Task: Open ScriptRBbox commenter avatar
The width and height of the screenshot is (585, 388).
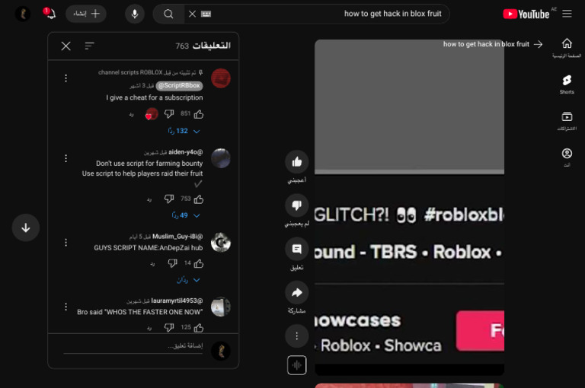Action: tap(221, 78)
